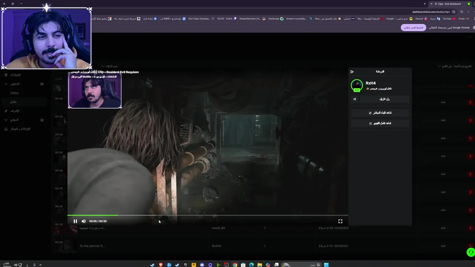This screenshot has width=475, height=267.
Task: Open the site settings icon in address bar
Action: 454,12
